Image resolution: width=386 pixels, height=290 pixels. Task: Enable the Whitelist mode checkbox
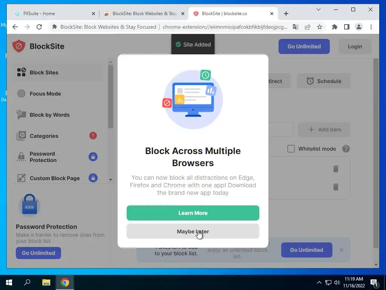coord(291,149)
